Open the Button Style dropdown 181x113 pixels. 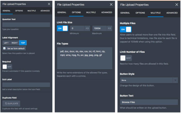coord(149,80)
